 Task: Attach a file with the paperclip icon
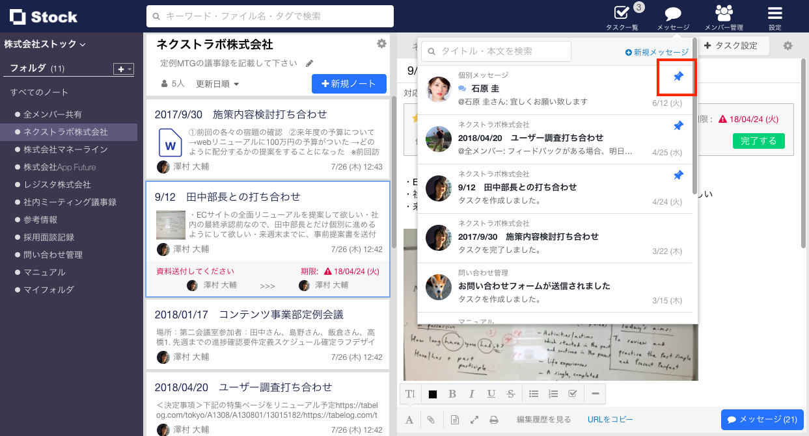click(431, 419)
